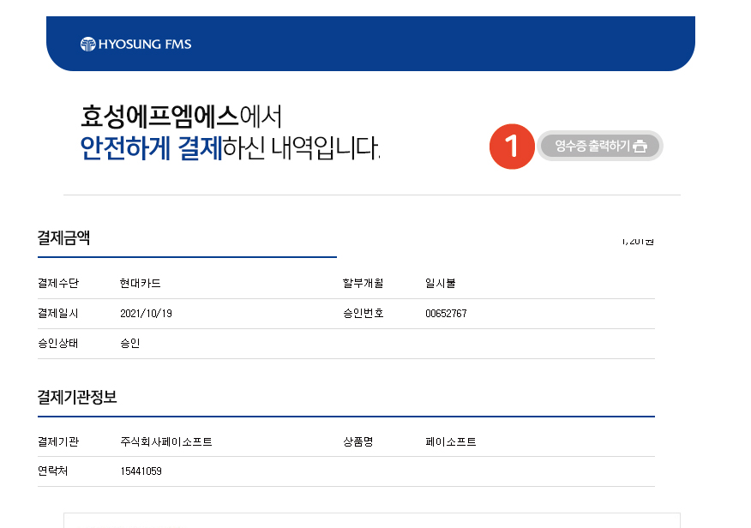Click the 상품명 label
Image resolution: width=751 pixels, height=528 pixels.
click(357, 441)
